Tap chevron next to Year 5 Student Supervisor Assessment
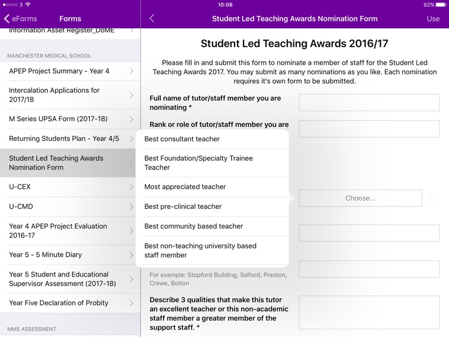The image size is (449, 337). (132, 279)
